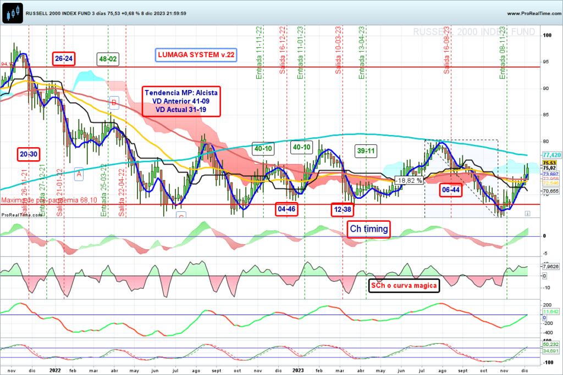Image resolution: width=563 pixels, height=375 pixels.
Task: Click the cyan 77,420 price tag
Action: (x=551, y=155)
